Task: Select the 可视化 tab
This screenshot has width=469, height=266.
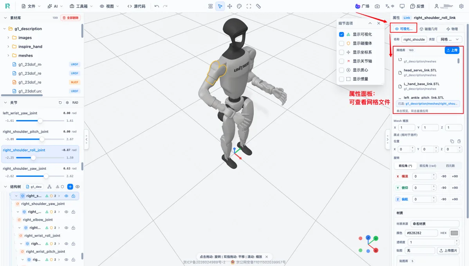Action: click(404, 29)
